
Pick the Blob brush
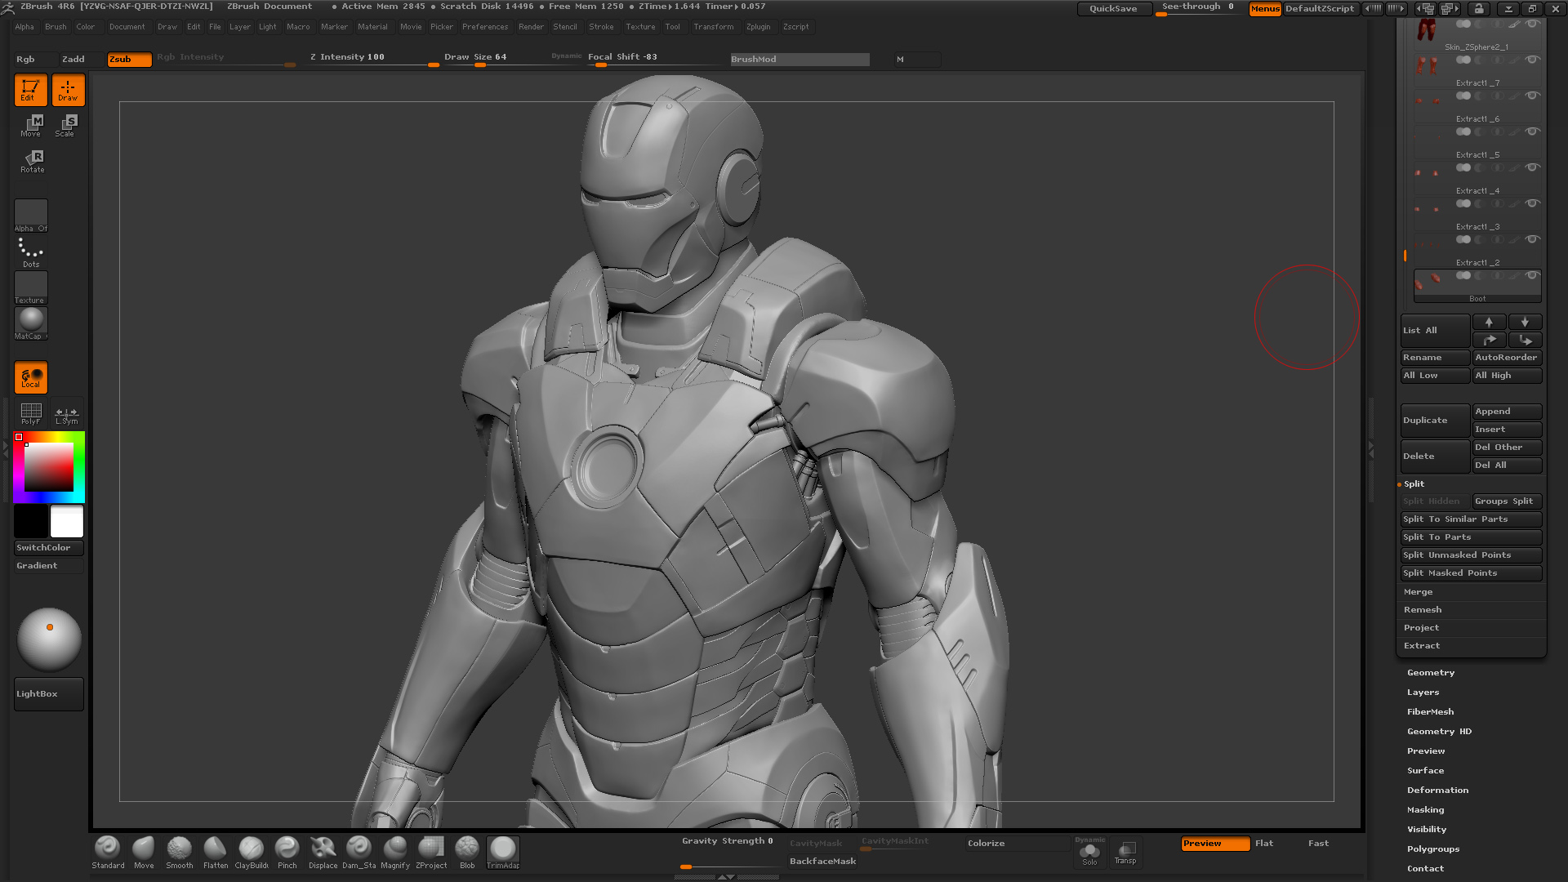click(467, 853)
